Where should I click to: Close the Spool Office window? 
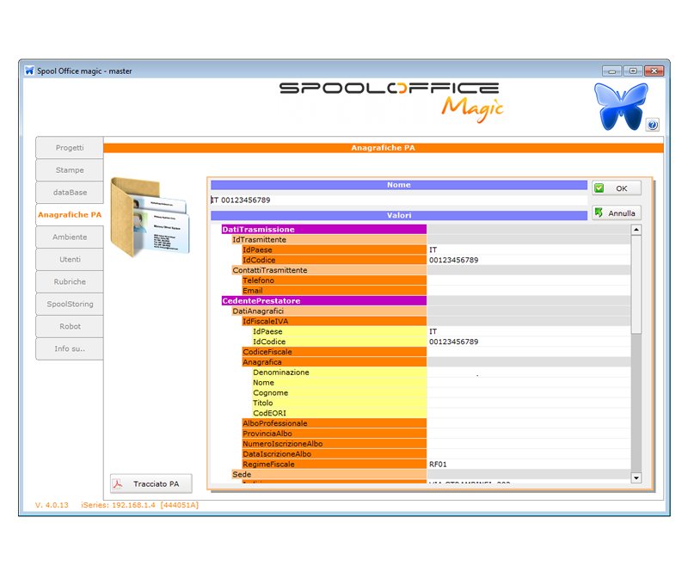[654, 71]
